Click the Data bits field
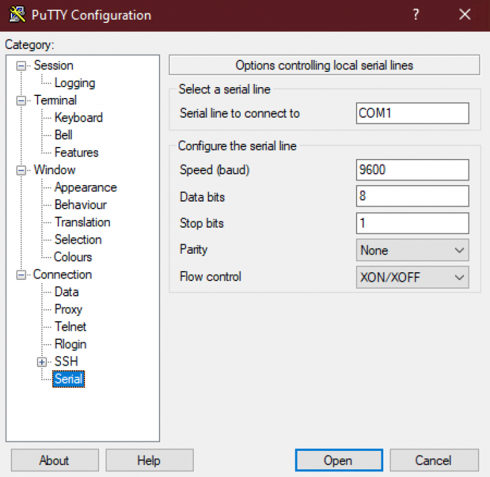Screen dimensions: 490x477 click(412, 196)
